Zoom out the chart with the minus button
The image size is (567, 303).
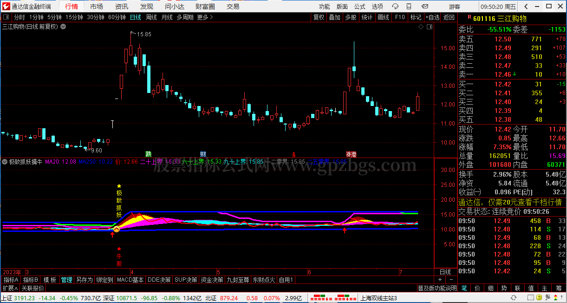tap(451, 280)
